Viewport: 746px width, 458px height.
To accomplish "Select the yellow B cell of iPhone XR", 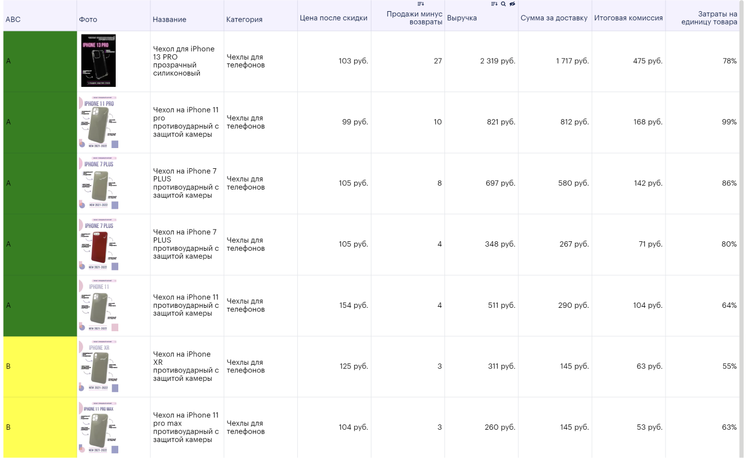I will click(40, 366).
